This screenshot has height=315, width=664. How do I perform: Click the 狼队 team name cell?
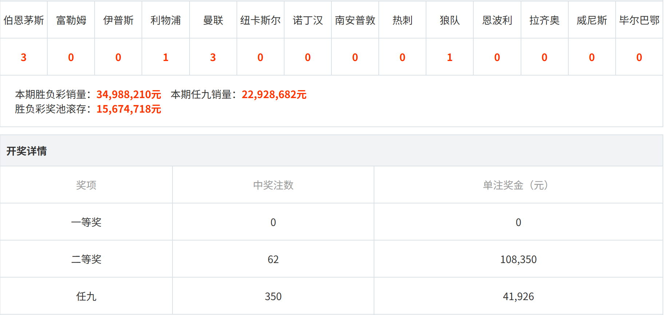tap(450, 20)
